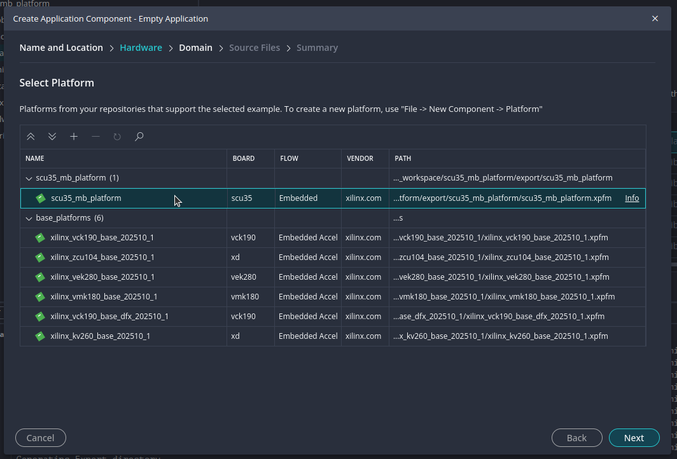Choose the xilinx_vek280_base_202510_1 platform
The image size is (677, 459).
pos(102,277)
